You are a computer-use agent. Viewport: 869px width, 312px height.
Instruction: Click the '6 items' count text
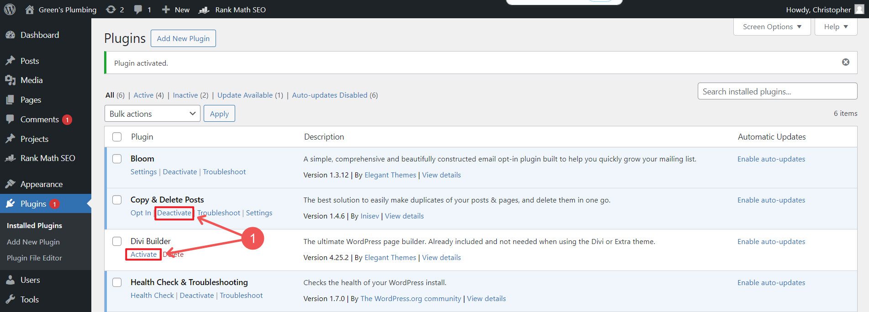(845, 114)
